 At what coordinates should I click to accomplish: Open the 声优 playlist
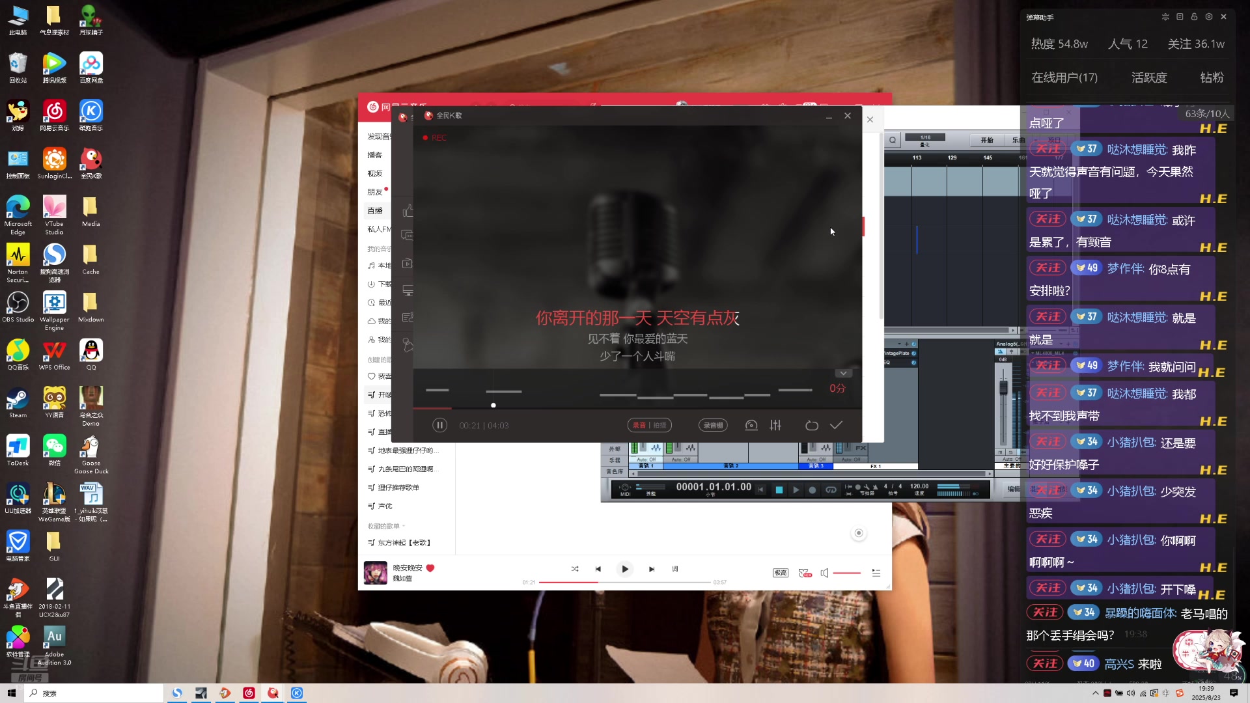(385, 506)
